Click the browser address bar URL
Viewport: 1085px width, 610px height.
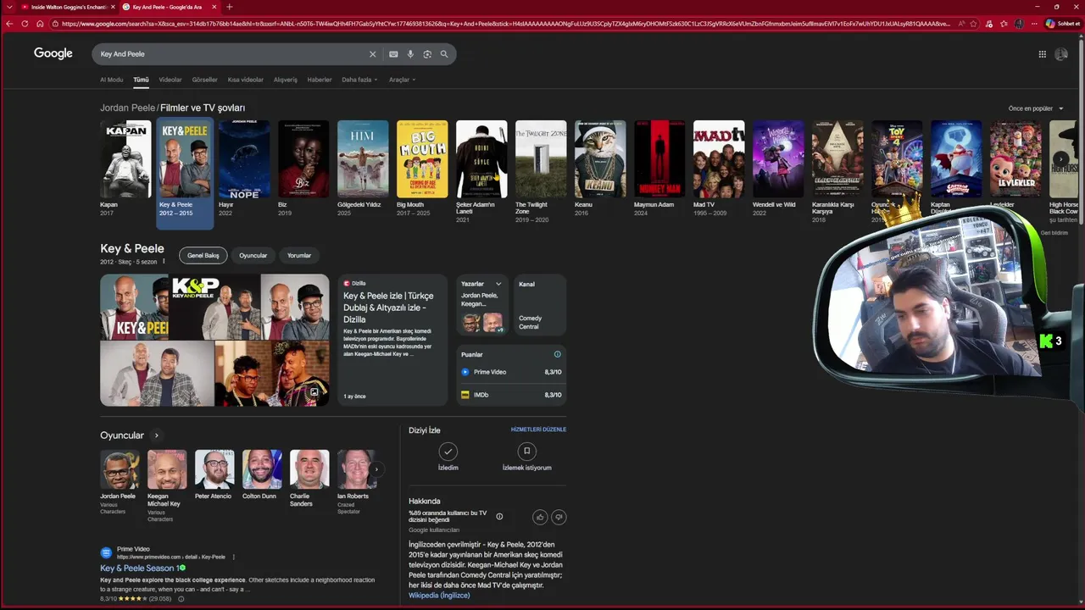(x=505, y=24)
